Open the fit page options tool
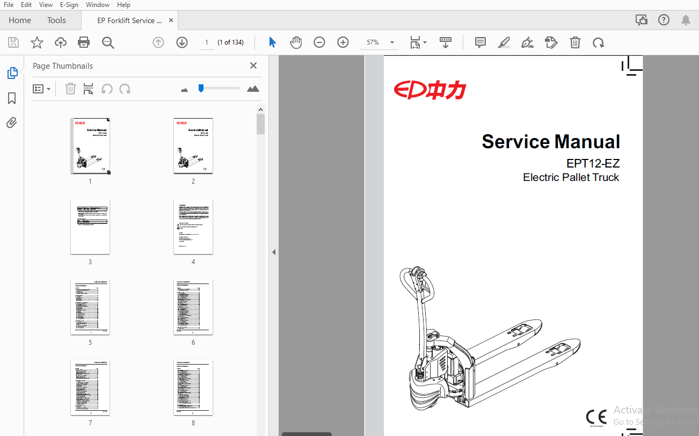This screenshot has height=436, width=699. pyautogui.click(x=415, y=42)
